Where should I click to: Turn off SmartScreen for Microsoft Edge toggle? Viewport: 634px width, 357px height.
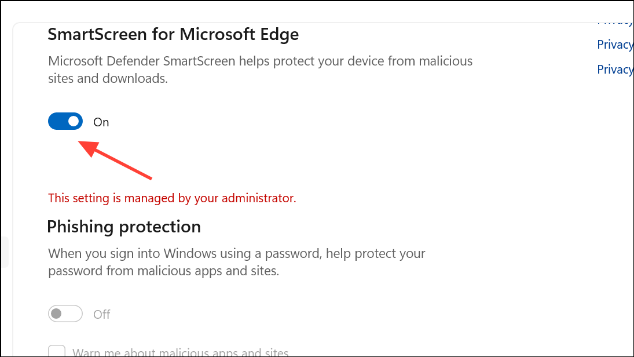pyautogui.click(x=65, y=122)
